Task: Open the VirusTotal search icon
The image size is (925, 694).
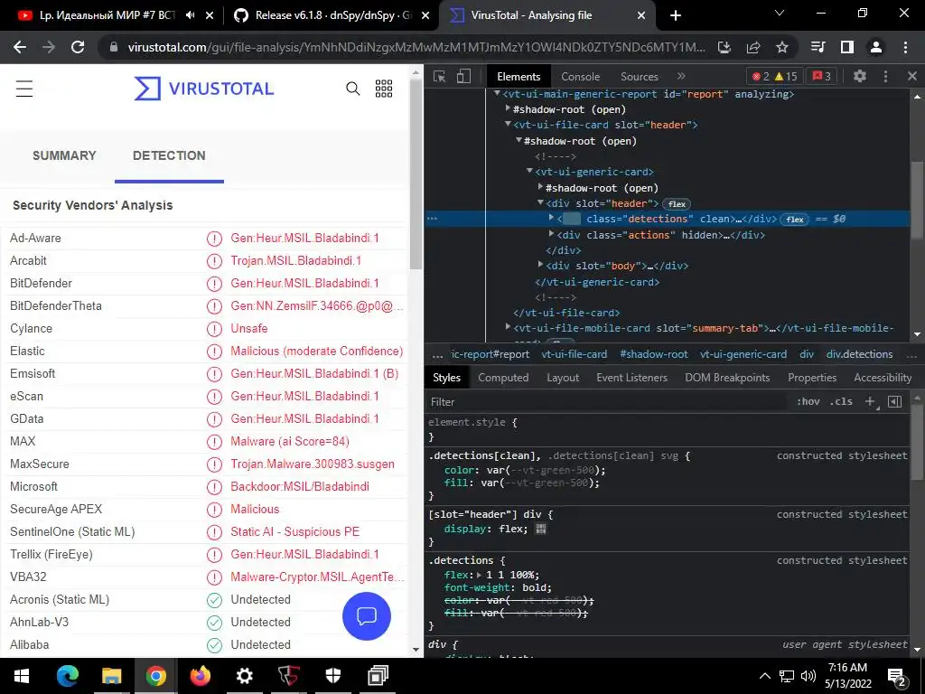Action: tap(353, 89)
